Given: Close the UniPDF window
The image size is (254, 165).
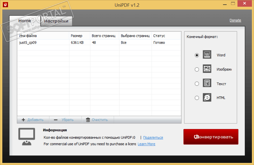Looking at the screenshot, I should [x=245, y=3].
